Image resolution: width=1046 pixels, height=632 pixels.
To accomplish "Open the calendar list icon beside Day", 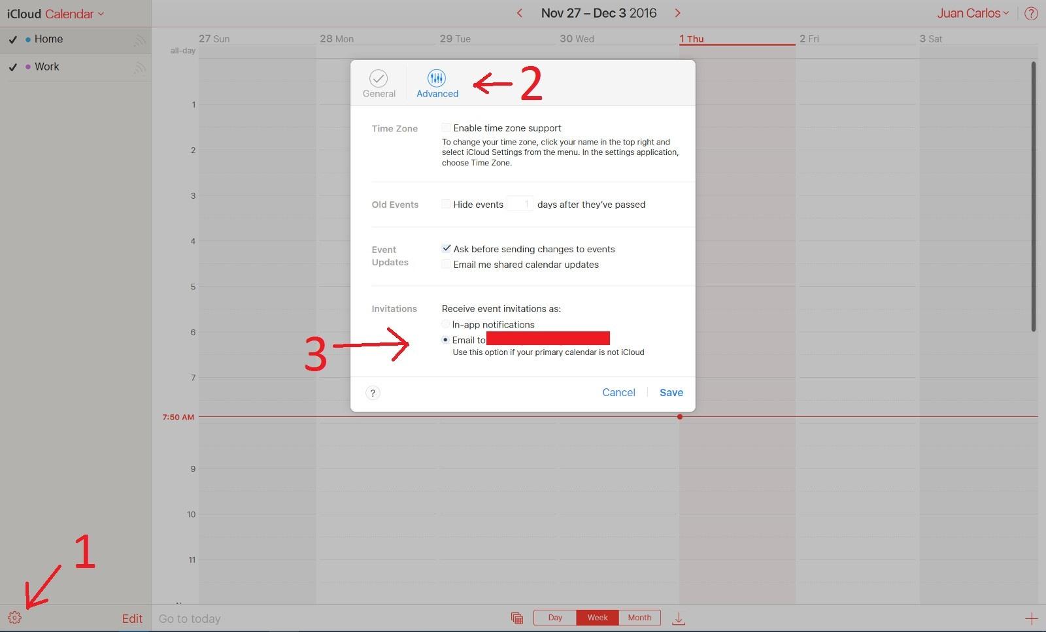I will [516, 618].
